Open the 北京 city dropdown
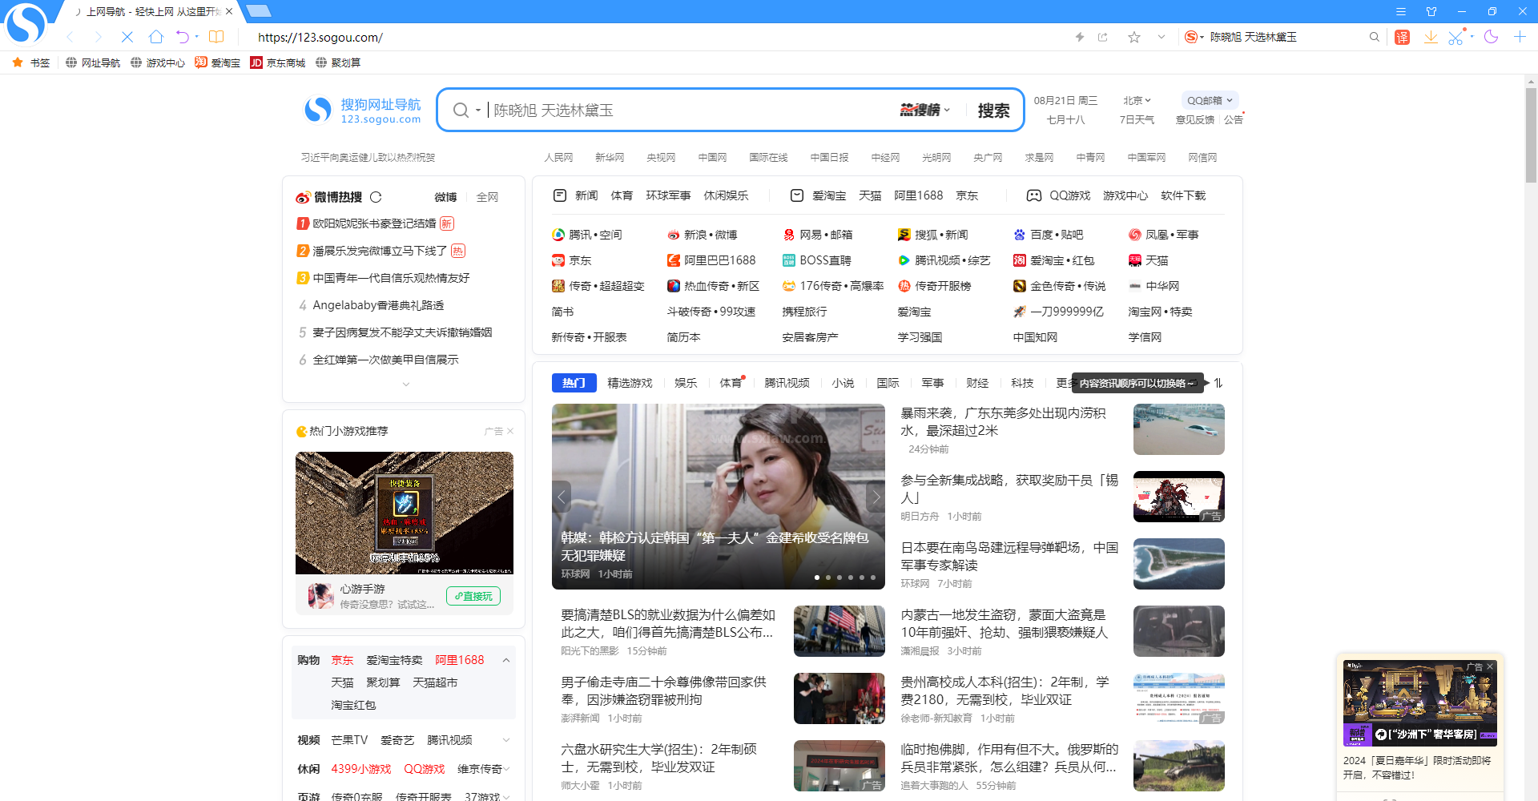Screen dimensions: 1538x801 tap(1137, 100)
